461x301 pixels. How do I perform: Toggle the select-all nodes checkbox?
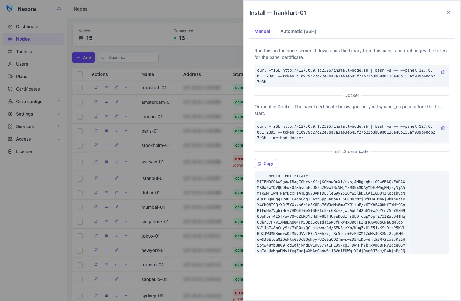[80, 74]
